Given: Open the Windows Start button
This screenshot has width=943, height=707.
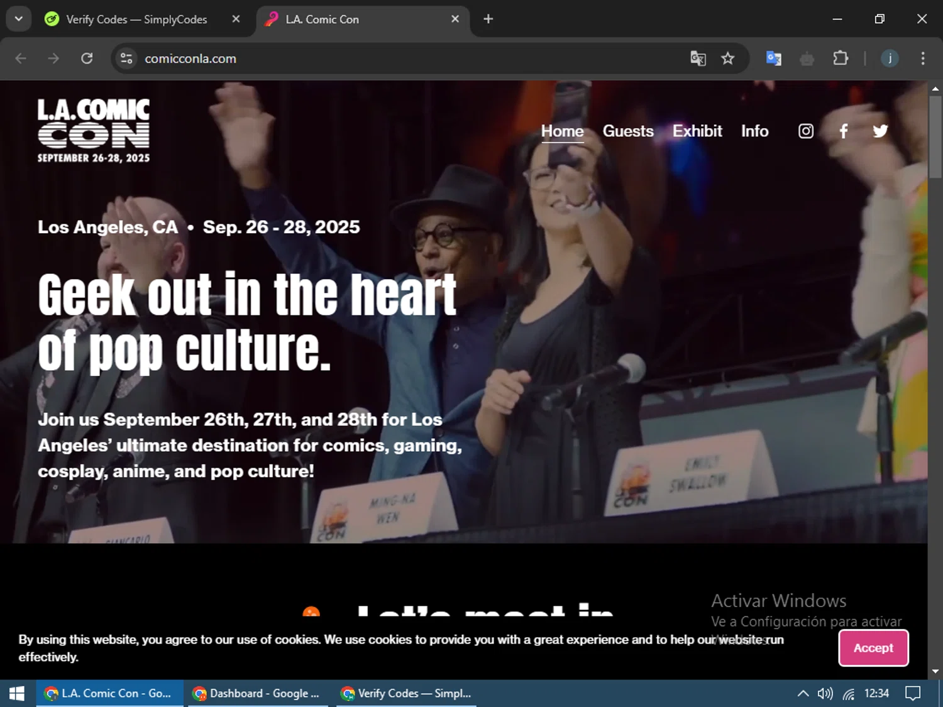Looking at the screenshot, I should coord(17,693).
